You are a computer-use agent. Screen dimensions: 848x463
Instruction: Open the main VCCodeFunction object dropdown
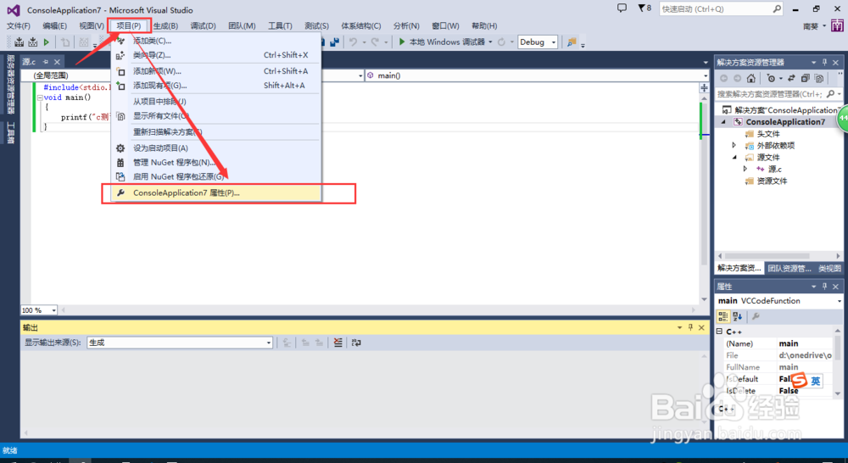tap(839, 301)
